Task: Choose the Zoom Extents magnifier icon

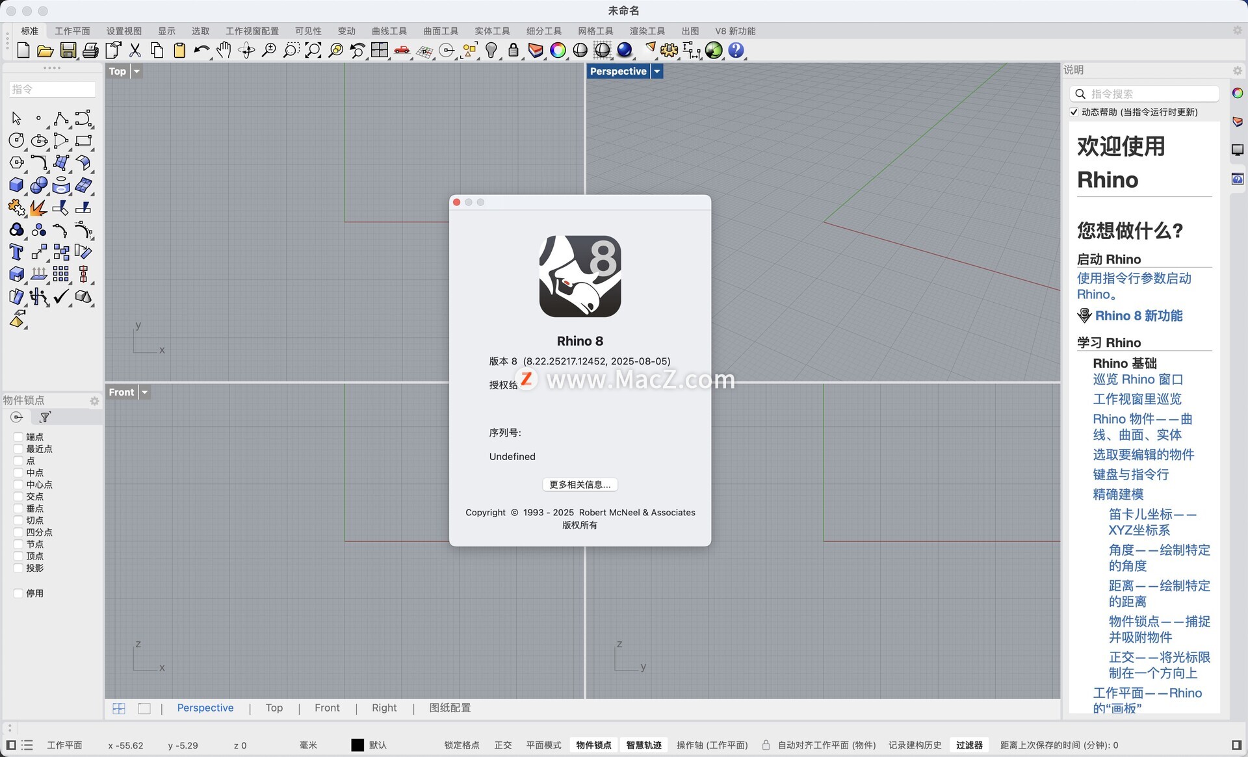Action: 313,50
